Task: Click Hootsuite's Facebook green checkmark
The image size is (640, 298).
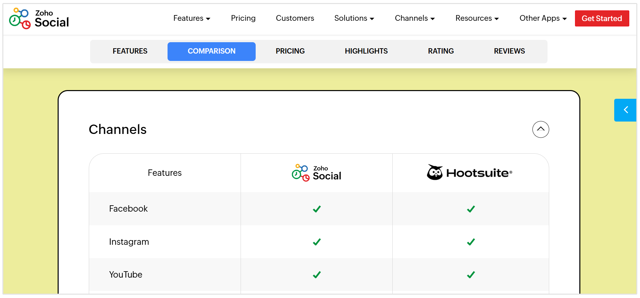Action: click(x=471, y=209)
